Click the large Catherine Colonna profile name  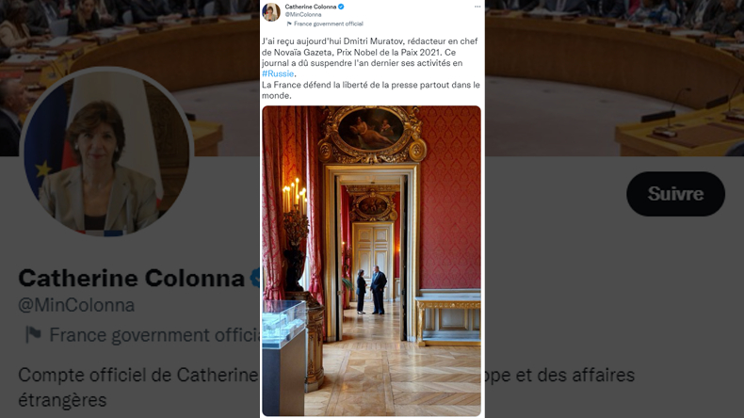point(132,278)
